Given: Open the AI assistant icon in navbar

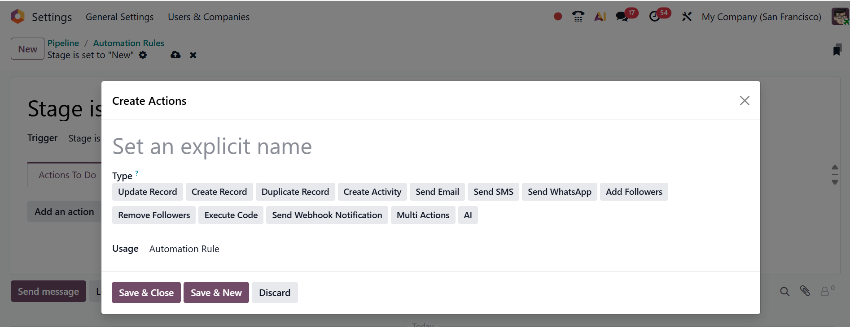Looking at the screenshot, I should coord(600,17).
